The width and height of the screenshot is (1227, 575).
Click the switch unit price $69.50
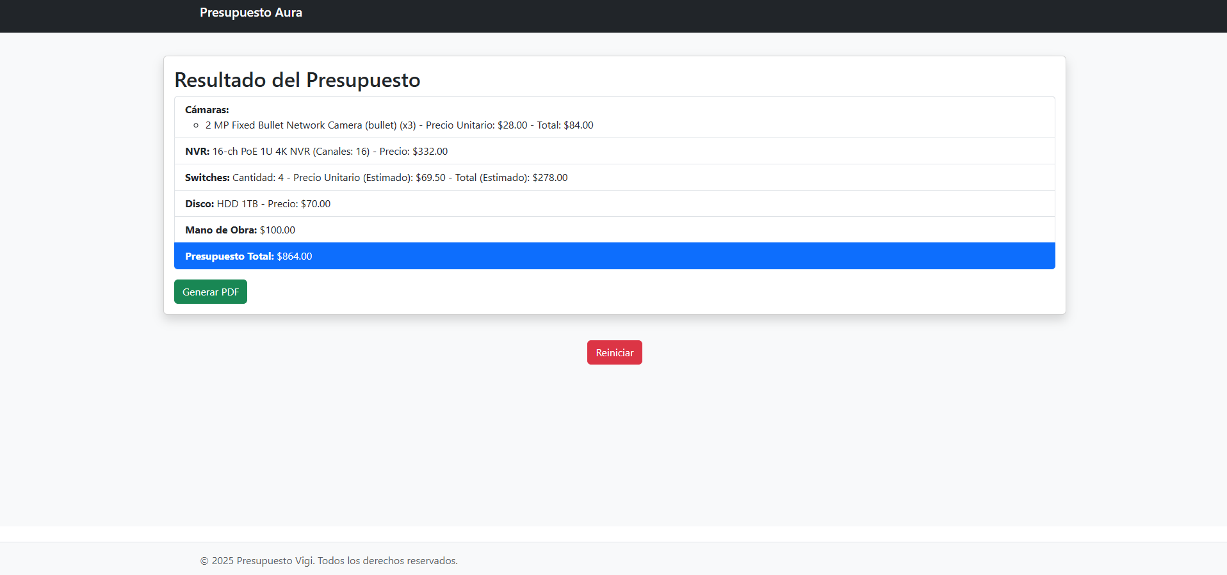[x=430, y=178]
